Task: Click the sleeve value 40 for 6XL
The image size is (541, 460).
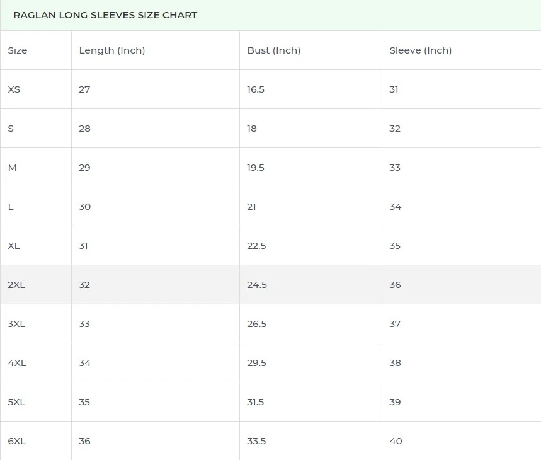Action: click(x=396, y=441)
